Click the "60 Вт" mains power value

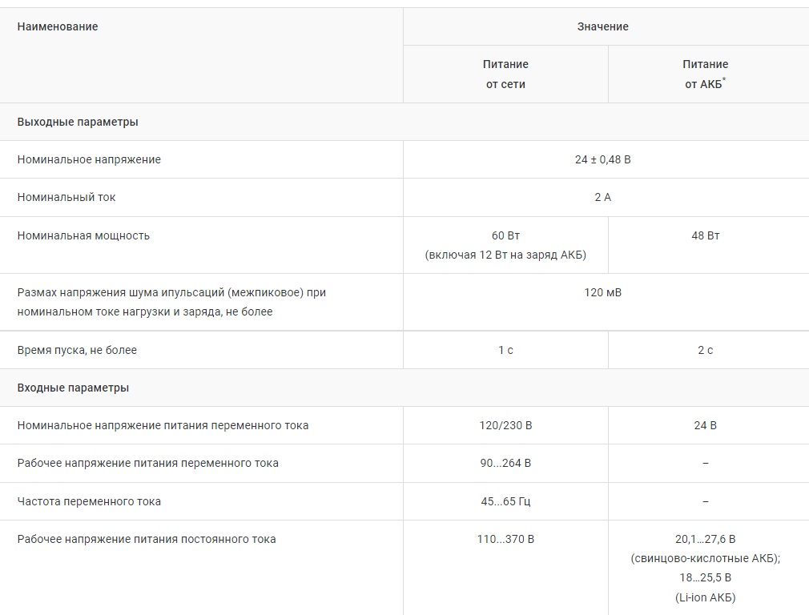(x=505, y=235)
